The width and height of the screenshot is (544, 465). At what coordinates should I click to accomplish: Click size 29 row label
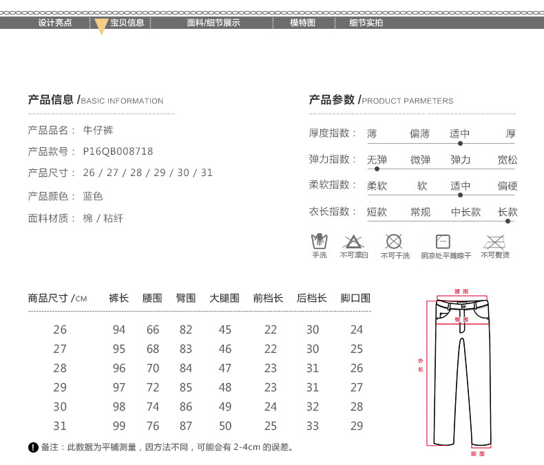tap(60, 387)
